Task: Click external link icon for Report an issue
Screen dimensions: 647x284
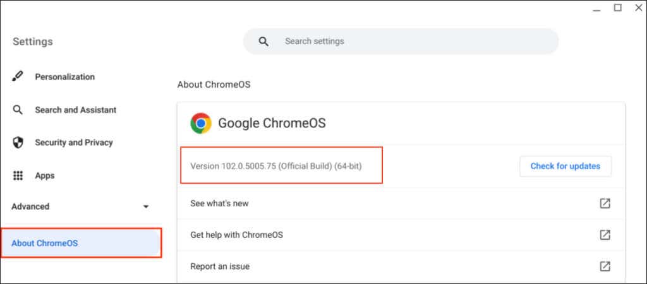Action: (x=605, y=266)
